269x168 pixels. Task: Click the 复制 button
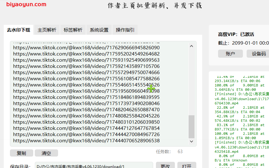pyautogui.click(x=21, y=153)
